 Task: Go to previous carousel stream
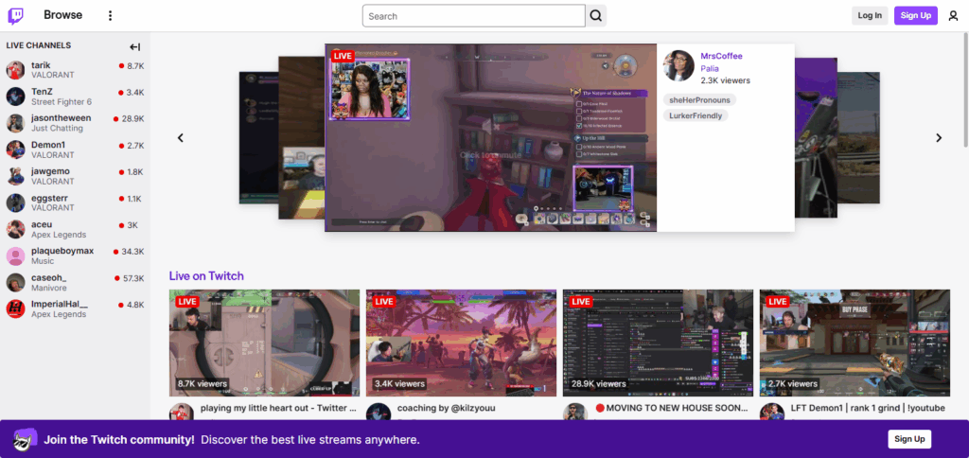pyautogui.click(x=181, y=138)
